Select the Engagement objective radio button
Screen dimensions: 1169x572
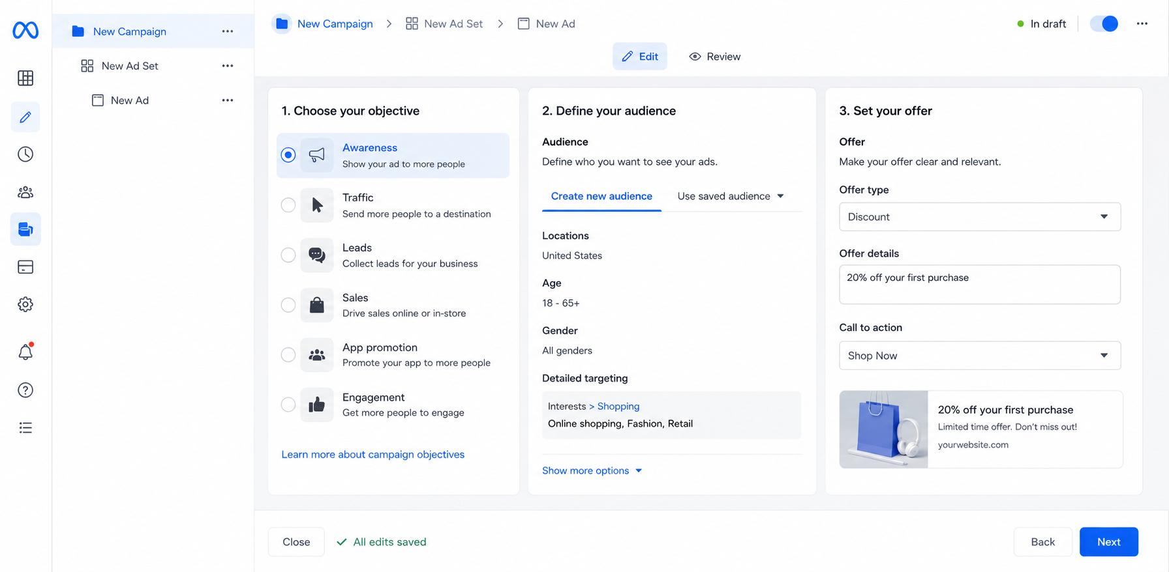click(288, 405)
